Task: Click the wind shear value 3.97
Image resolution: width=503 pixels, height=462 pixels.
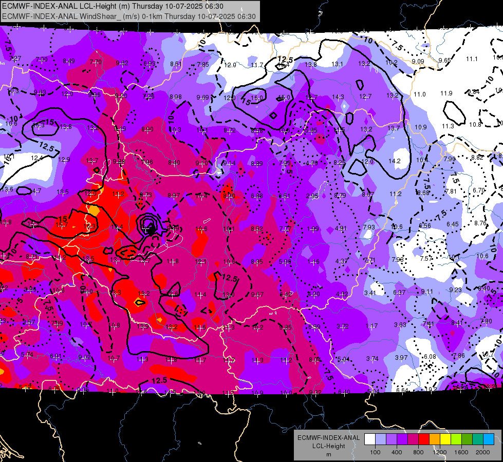Action: (401, 357)
